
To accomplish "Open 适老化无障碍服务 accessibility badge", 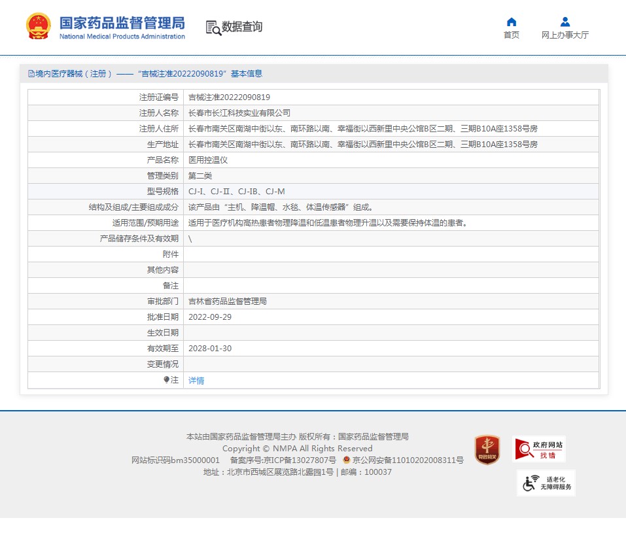I will point(546,483).
